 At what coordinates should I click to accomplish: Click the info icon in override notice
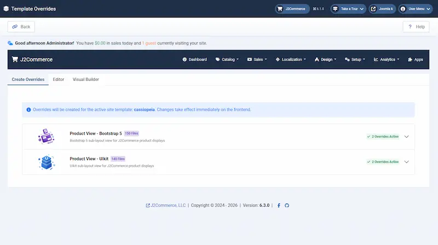[x=28, y=110]
